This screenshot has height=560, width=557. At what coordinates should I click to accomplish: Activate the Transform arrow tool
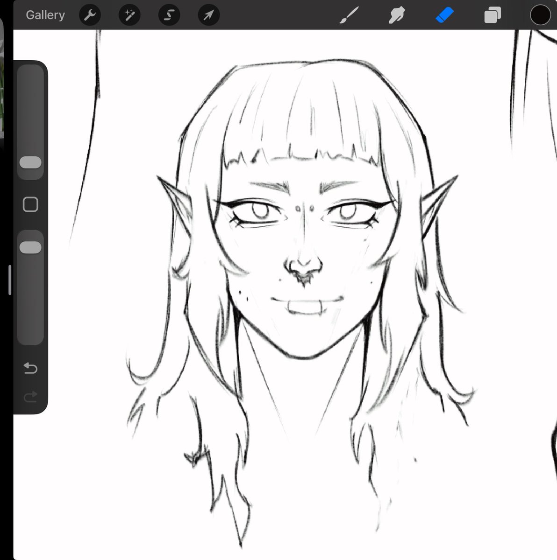pyautogui.click(x=208, y=15)
